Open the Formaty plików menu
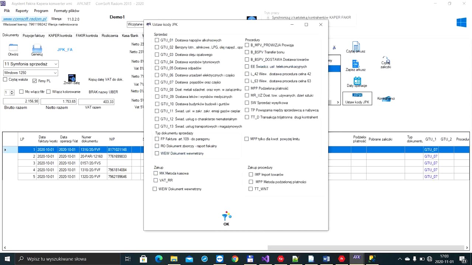Viewport: 472px width, 265px height. (x=67, y=11)
